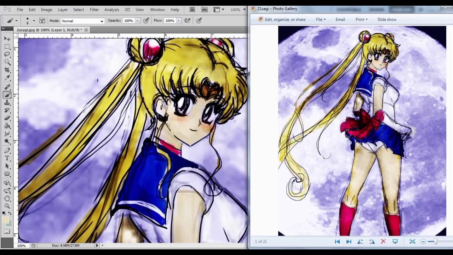This screenshot has height=255, width=453.
Task: Open the blend Mode dropdown set to Normal
Action: pos(82,21)
